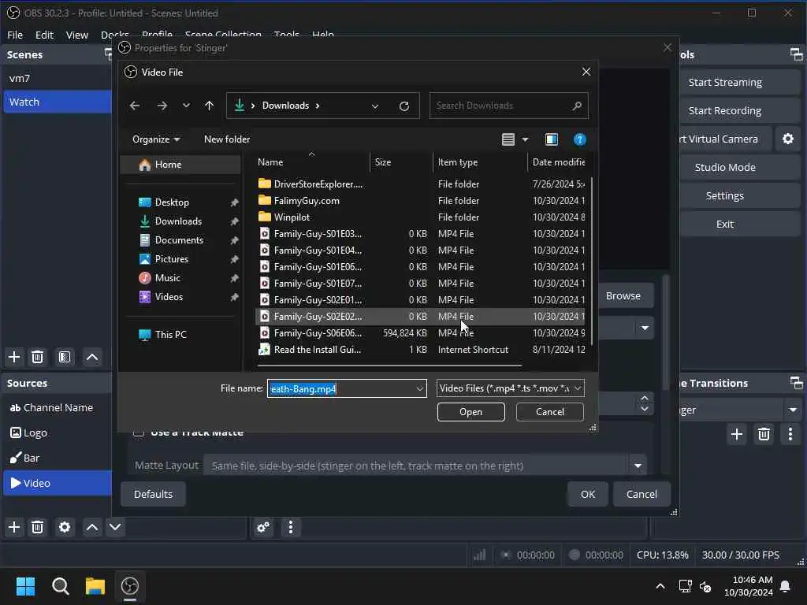Refresh the Downloads folder listing
Image resolution: width=807 pixels, height=605 pixels.
(x=404, y=106)
